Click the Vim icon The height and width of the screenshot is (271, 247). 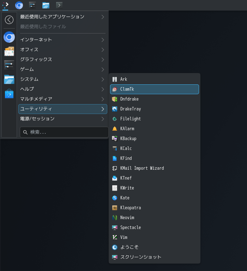tap(115, 237)
